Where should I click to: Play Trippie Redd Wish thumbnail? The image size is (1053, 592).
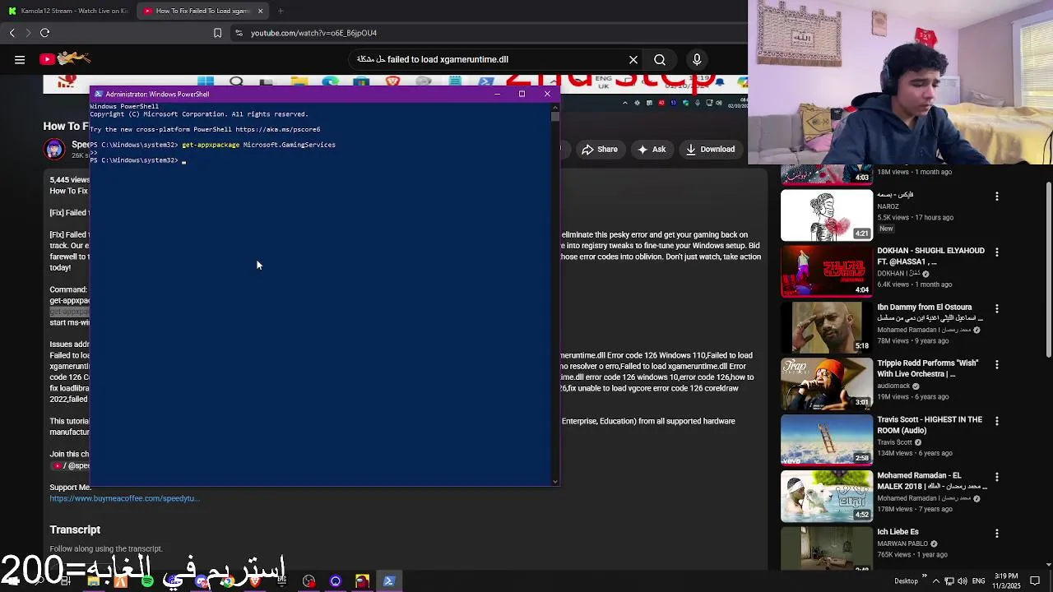click(827, 384)
